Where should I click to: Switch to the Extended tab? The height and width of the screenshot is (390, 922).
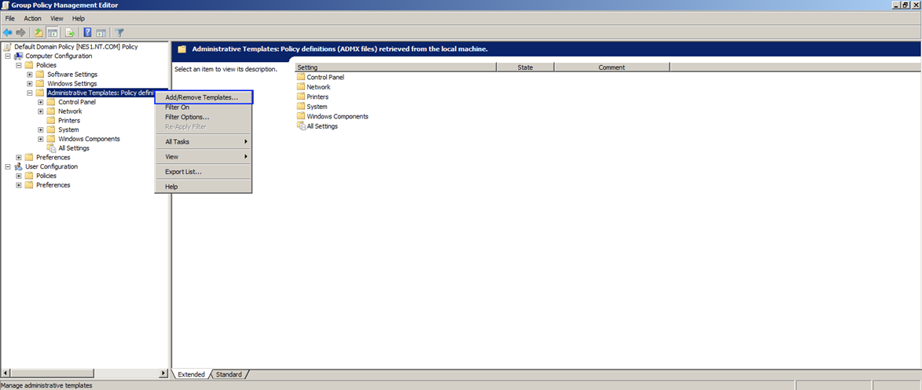[x=191, y=374]
